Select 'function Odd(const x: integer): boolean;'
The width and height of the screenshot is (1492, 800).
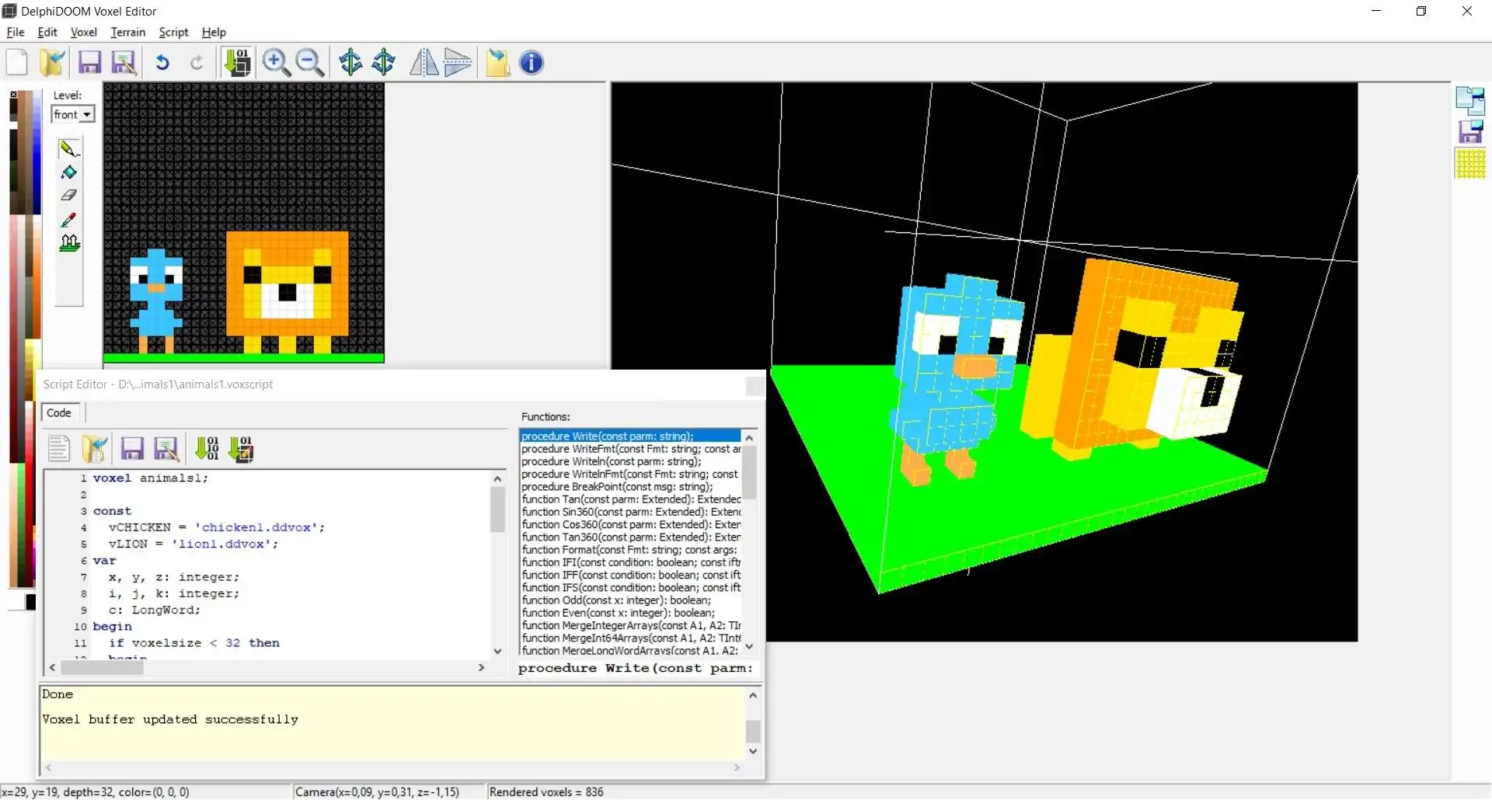coord(616,600)
